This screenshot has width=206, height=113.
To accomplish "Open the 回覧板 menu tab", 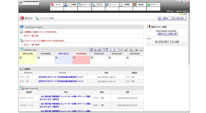I will 126,5.
